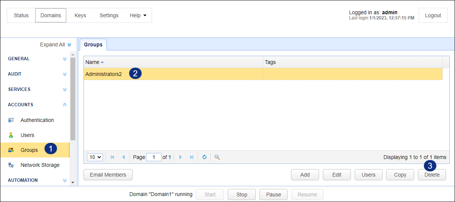
Task: Click Expand All link text
Action: pyautogui.click(x=52, y=45)
